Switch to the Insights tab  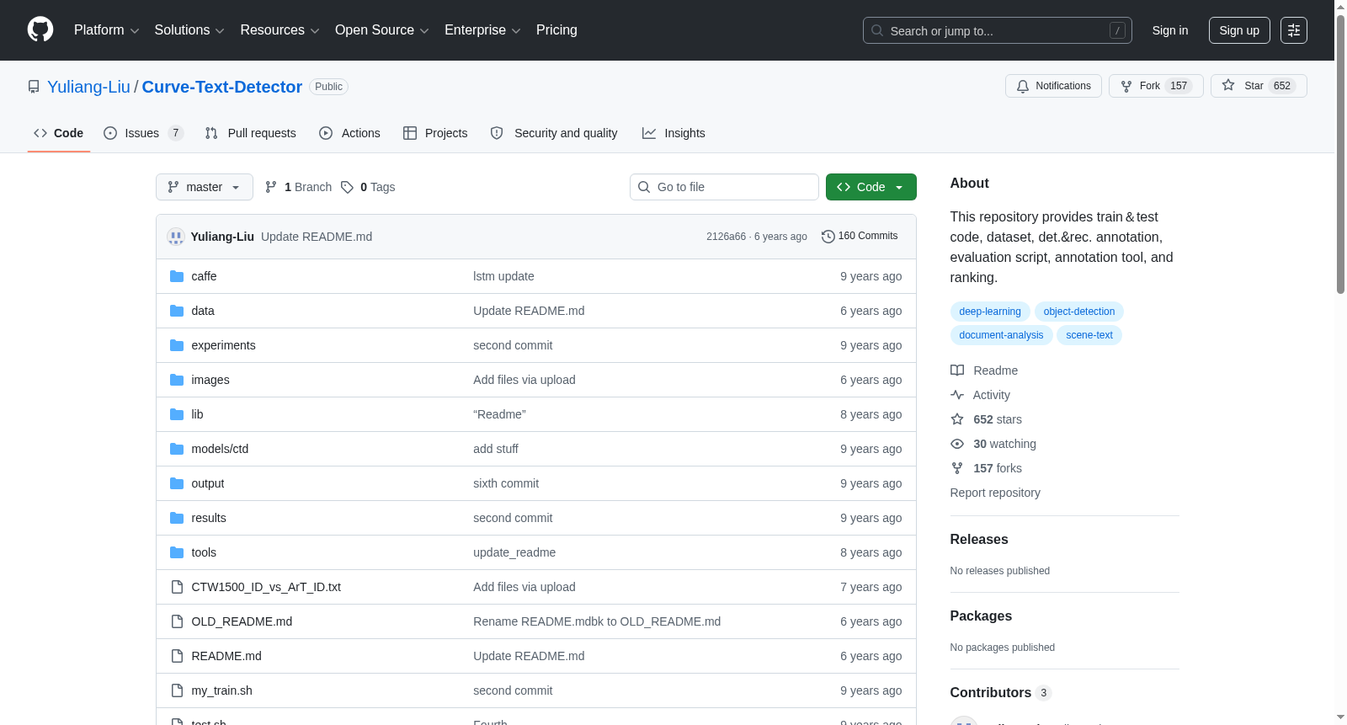click(x=673, y=133)
